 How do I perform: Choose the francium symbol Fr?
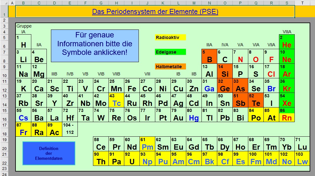coord(23,133)
